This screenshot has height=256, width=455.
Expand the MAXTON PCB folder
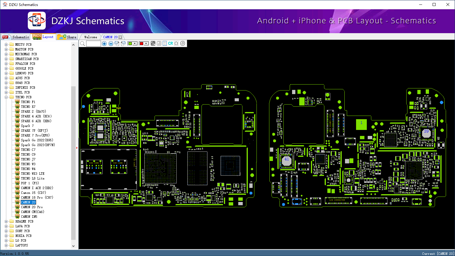click(6, 49)
